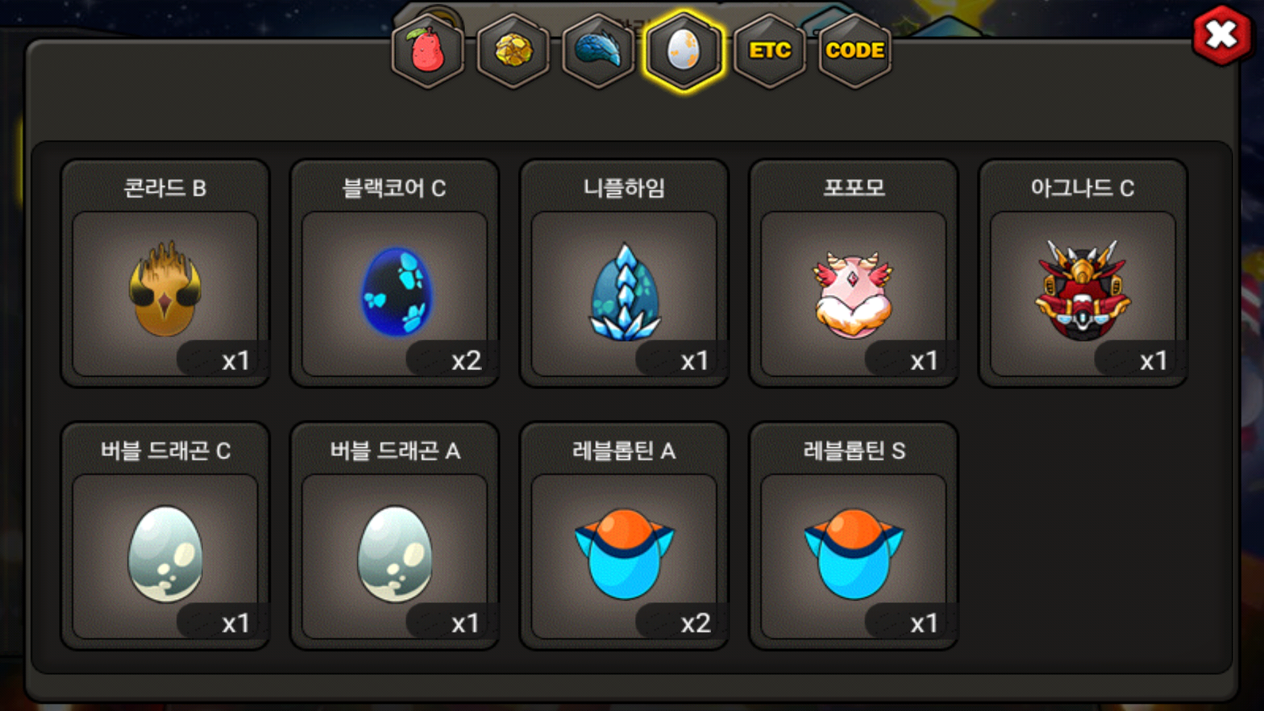1264x711 pixels.
Task: Open the blue dragon scale tab
Action: [x=598, y=51]
